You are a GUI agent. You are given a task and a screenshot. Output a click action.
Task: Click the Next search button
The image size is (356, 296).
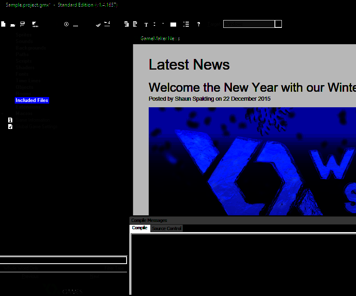[x=95, y=276]
